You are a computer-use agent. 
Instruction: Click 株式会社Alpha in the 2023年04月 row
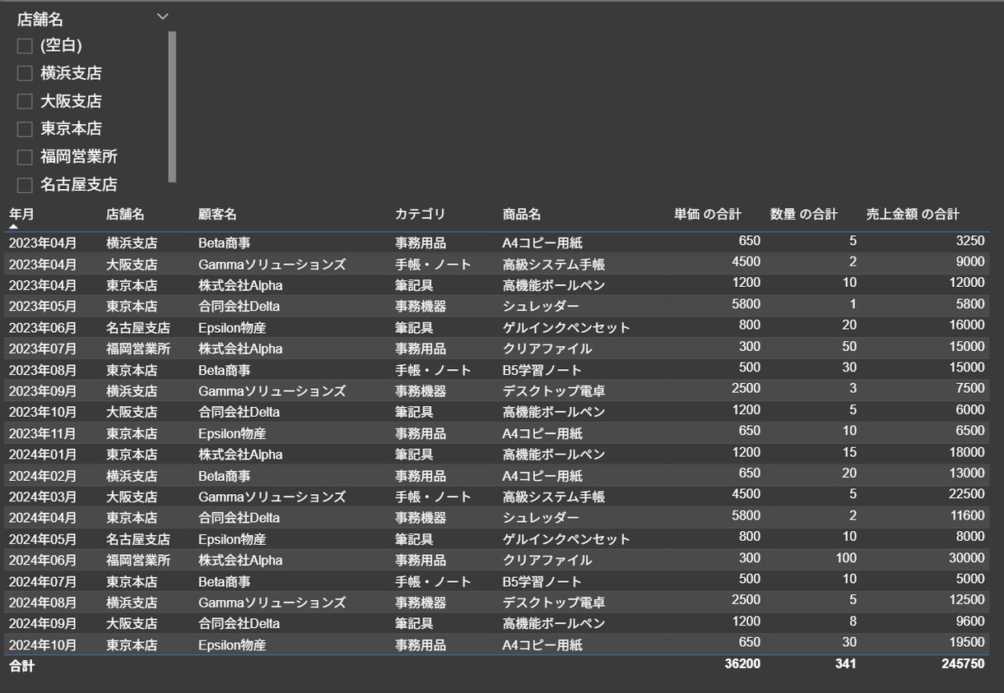coord(240,286)
